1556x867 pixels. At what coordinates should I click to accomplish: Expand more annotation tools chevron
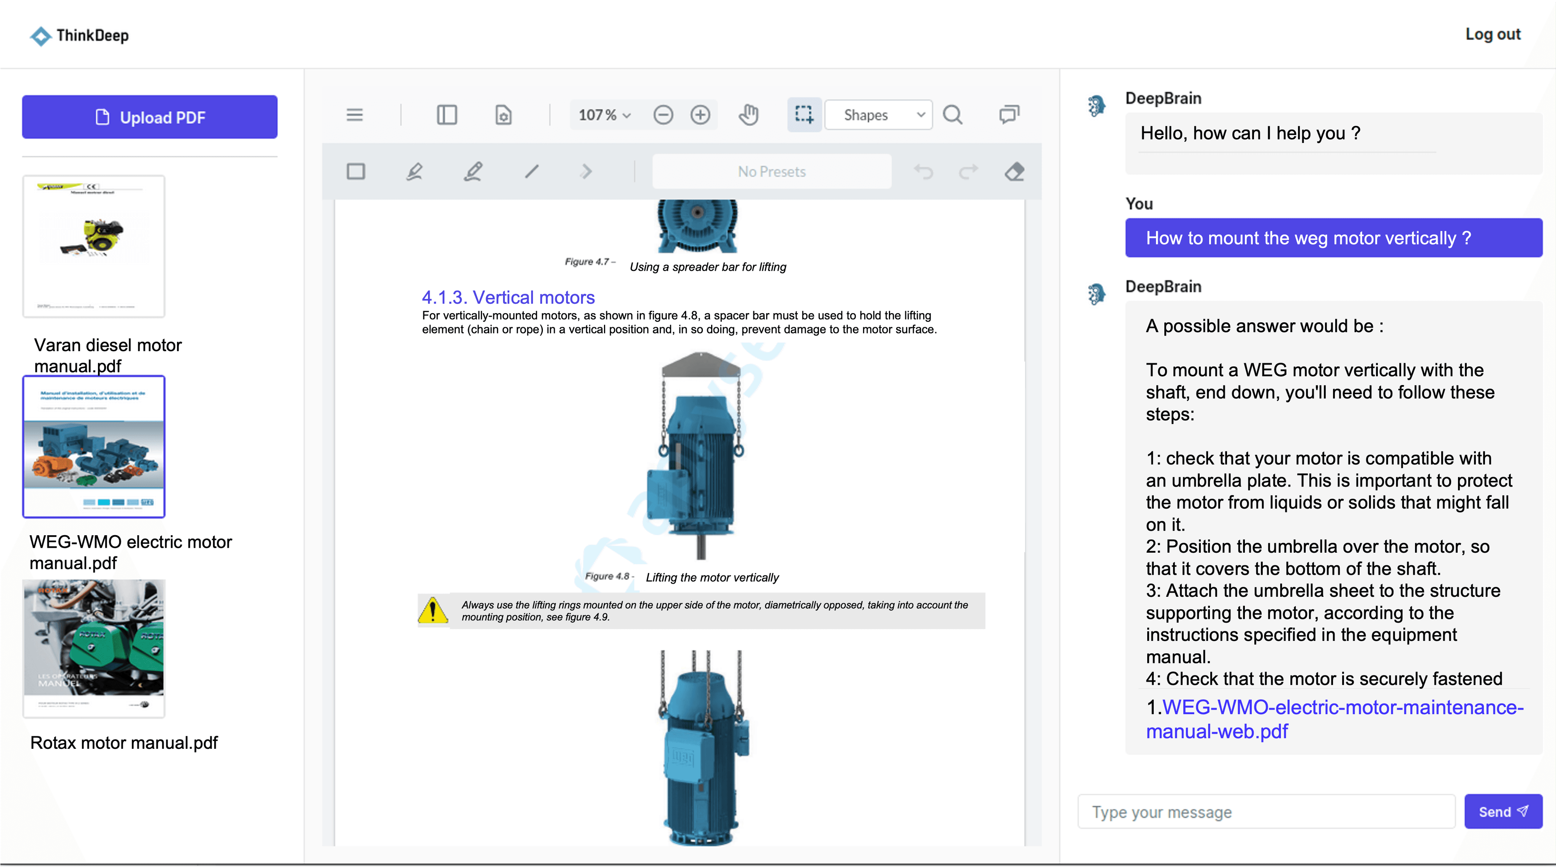tap(586, 171)
